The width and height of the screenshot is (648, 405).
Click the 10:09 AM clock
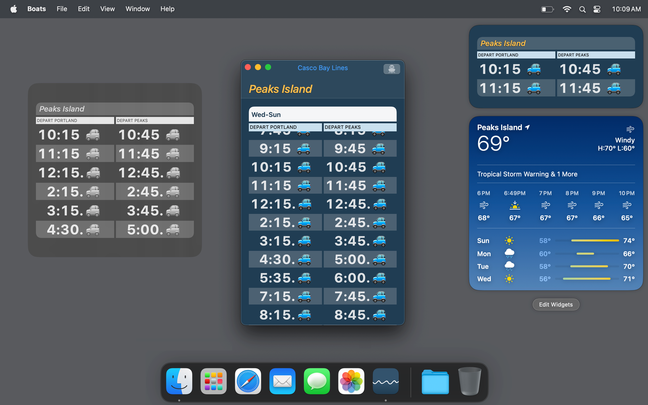tap(626, 9)
